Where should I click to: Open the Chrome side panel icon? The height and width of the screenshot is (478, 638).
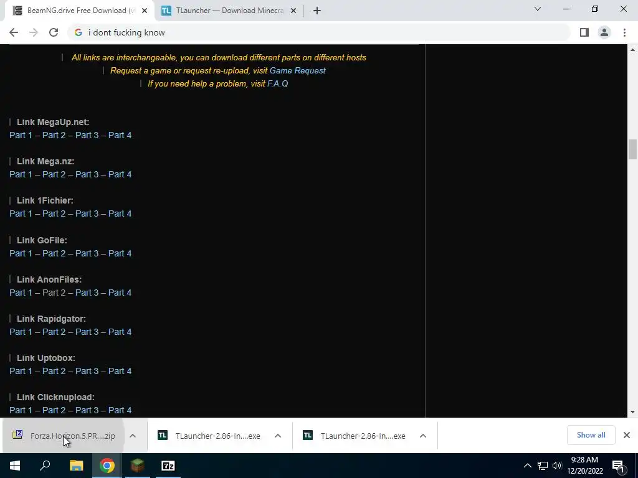click(x=584, y=32)
